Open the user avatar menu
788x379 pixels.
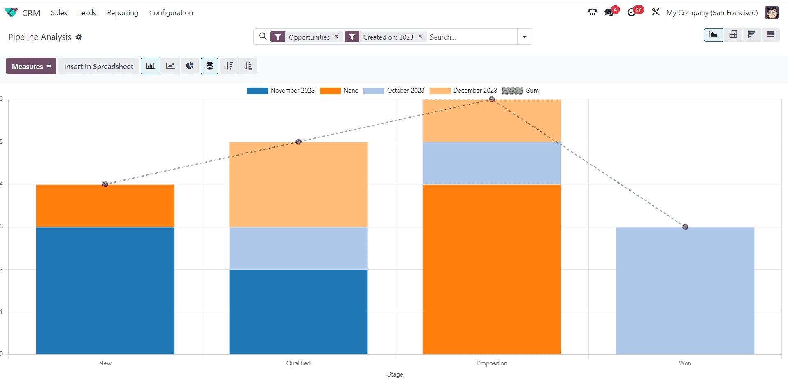click(772, 12)
